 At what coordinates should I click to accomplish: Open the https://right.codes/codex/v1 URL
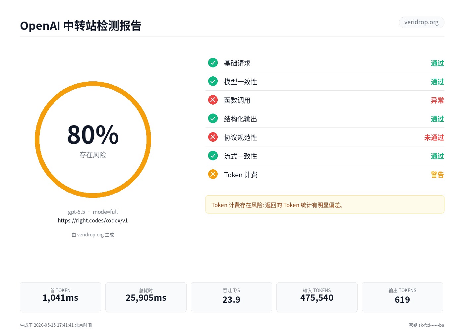(x=93, y=220)
